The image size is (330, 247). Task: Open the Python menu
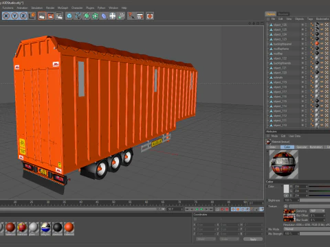102,8
